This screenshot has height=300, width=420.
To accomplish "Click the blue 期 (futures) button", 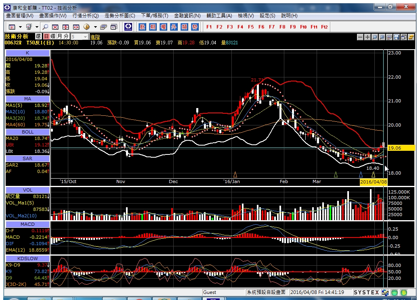I will click(x=153, y=27).
